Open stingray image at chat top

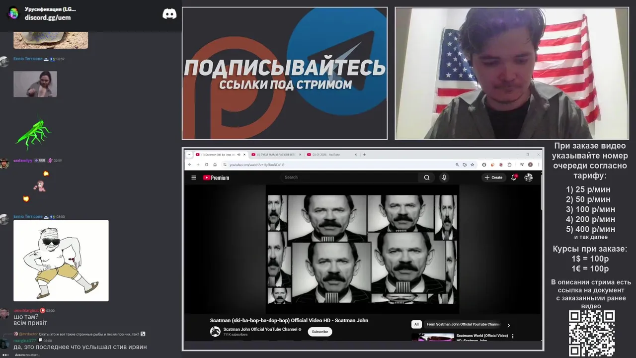click(51, 40)
